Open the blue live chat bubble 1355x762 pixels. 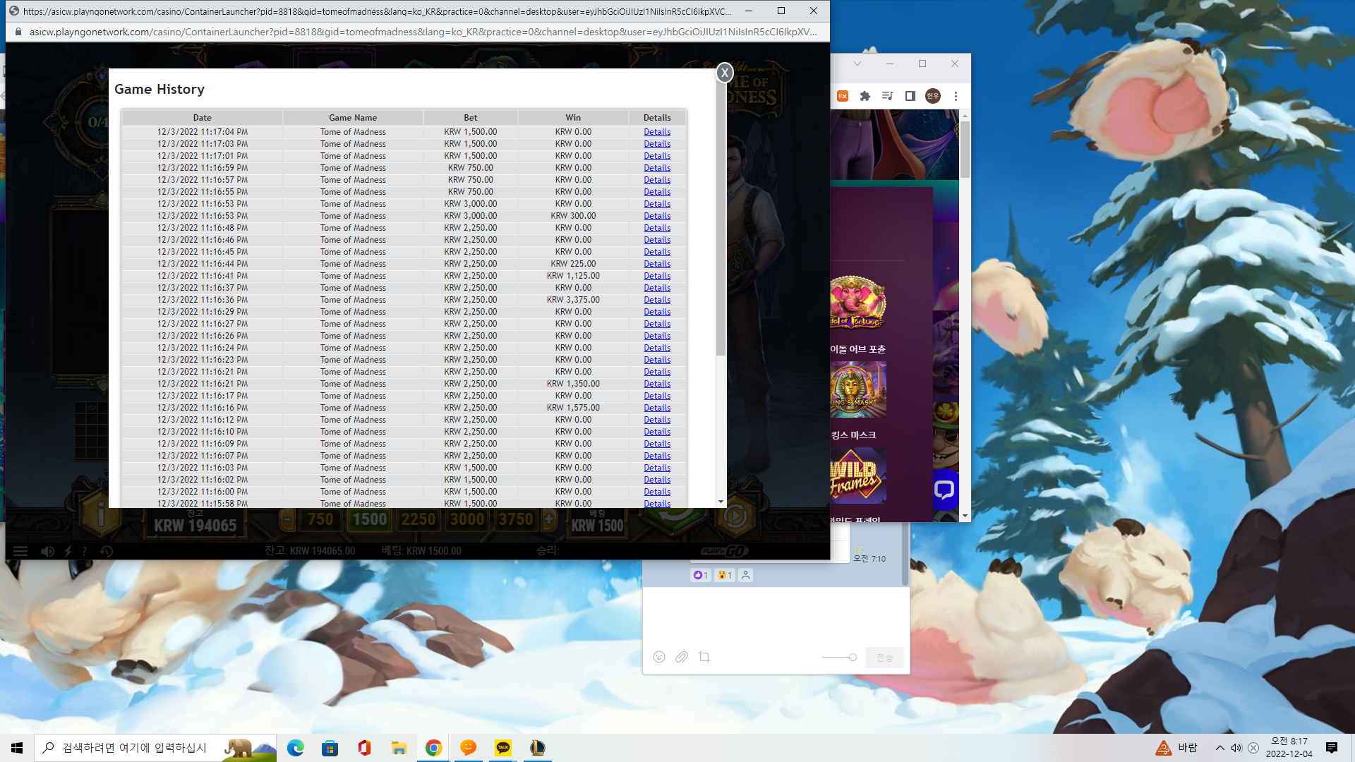click(x=944, y=490)
